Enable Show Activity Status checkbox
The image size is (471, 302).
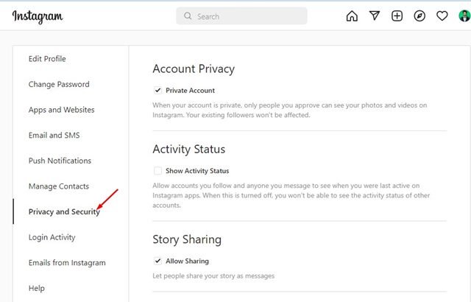(x=157, y=171)
